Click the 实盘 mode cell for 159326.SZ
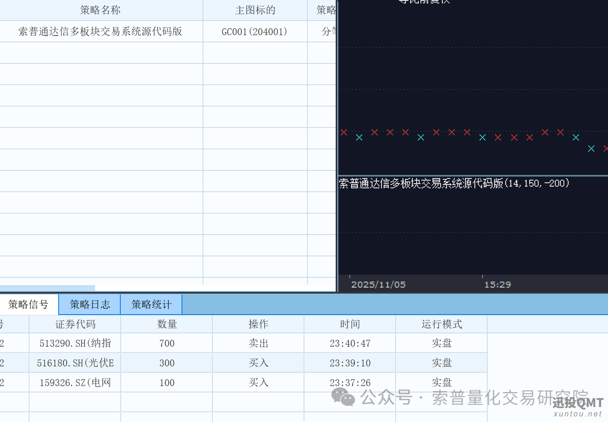 click(x=441, y=382)
